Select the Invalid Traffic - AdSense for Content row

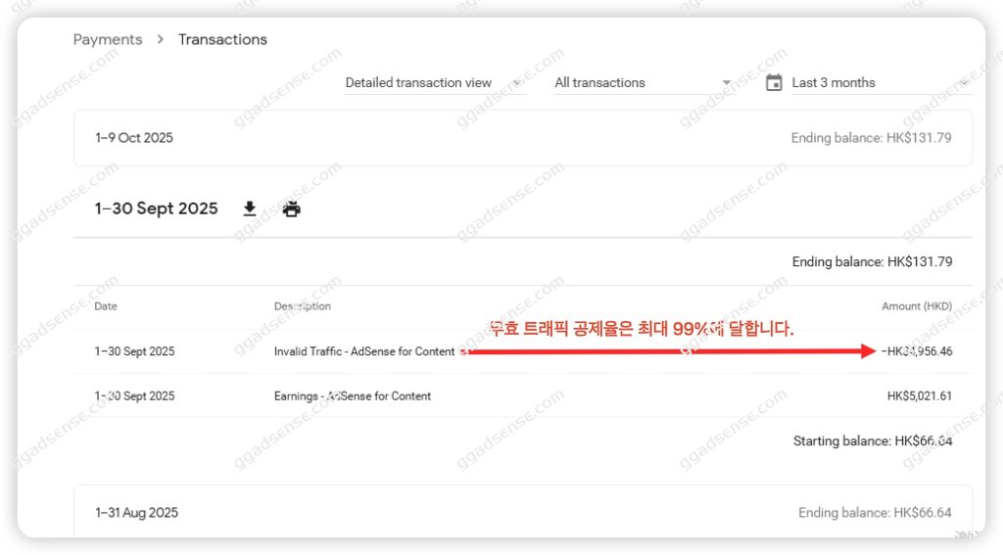point(523,351)
